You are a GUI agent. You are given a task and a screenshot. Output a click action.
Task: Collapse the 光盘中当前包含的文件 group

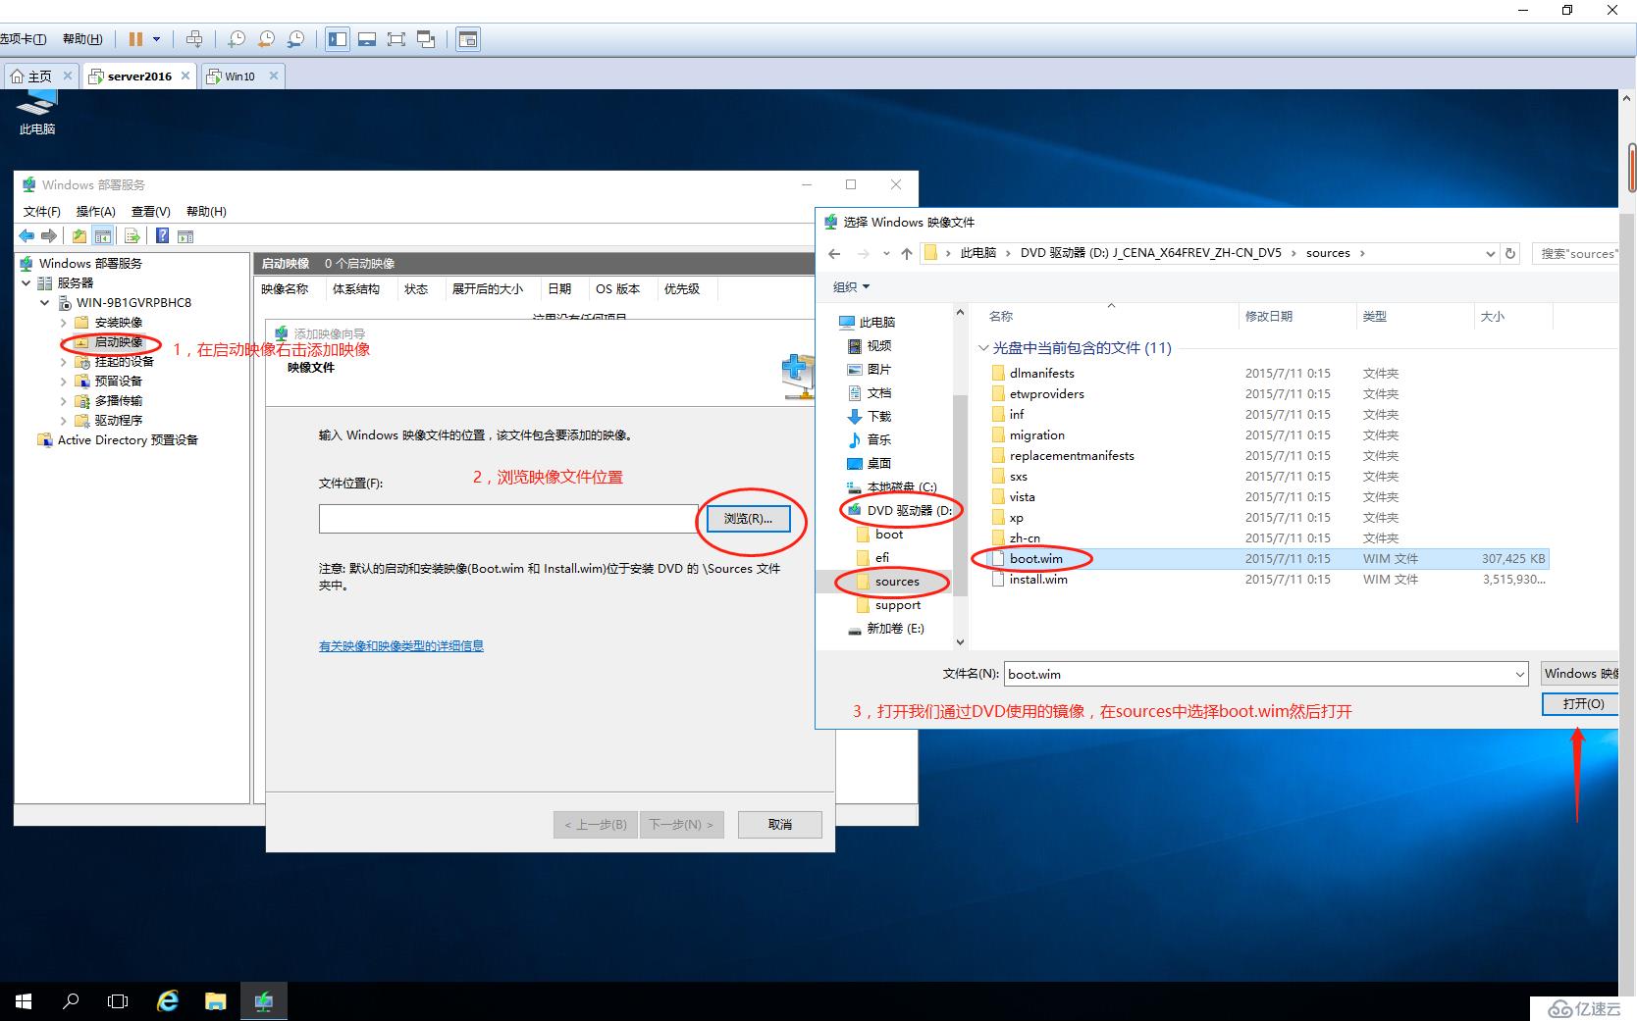tap(983, 347)
